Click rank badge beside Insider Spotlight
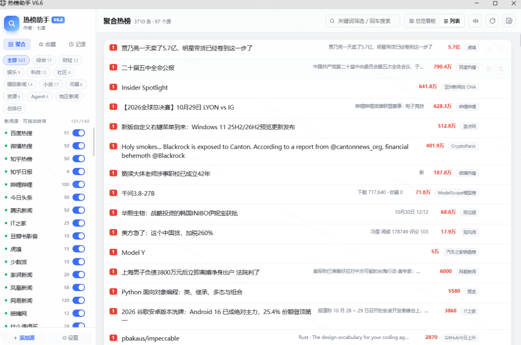Screen dimensions: 521x345 coord(113,87)
